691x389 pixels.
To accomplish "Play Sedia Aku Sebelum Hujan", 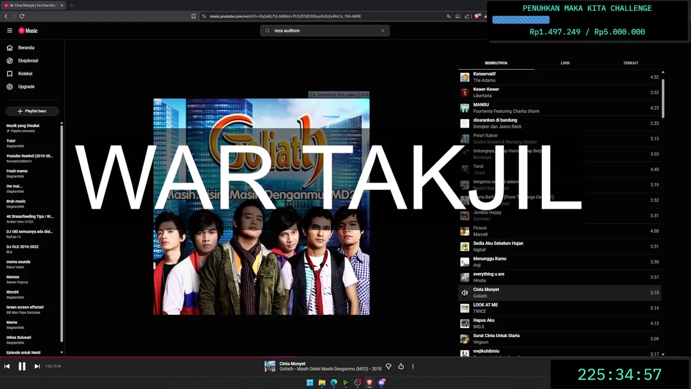I will coord(559,246).
